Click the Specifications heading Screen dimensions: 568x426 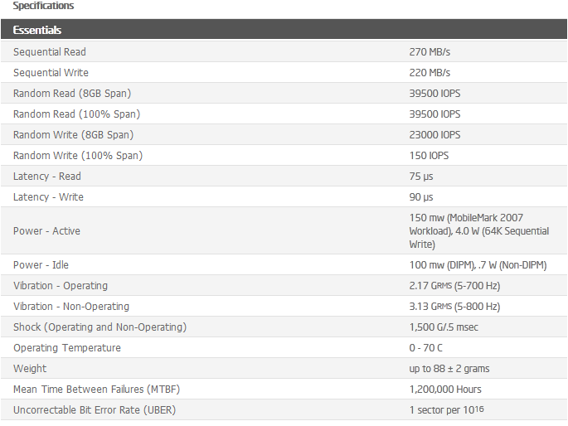coord(43,6)
